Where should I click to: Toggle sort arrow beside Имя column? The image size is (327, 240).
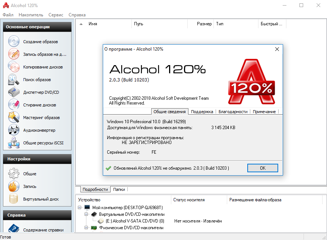81,24
